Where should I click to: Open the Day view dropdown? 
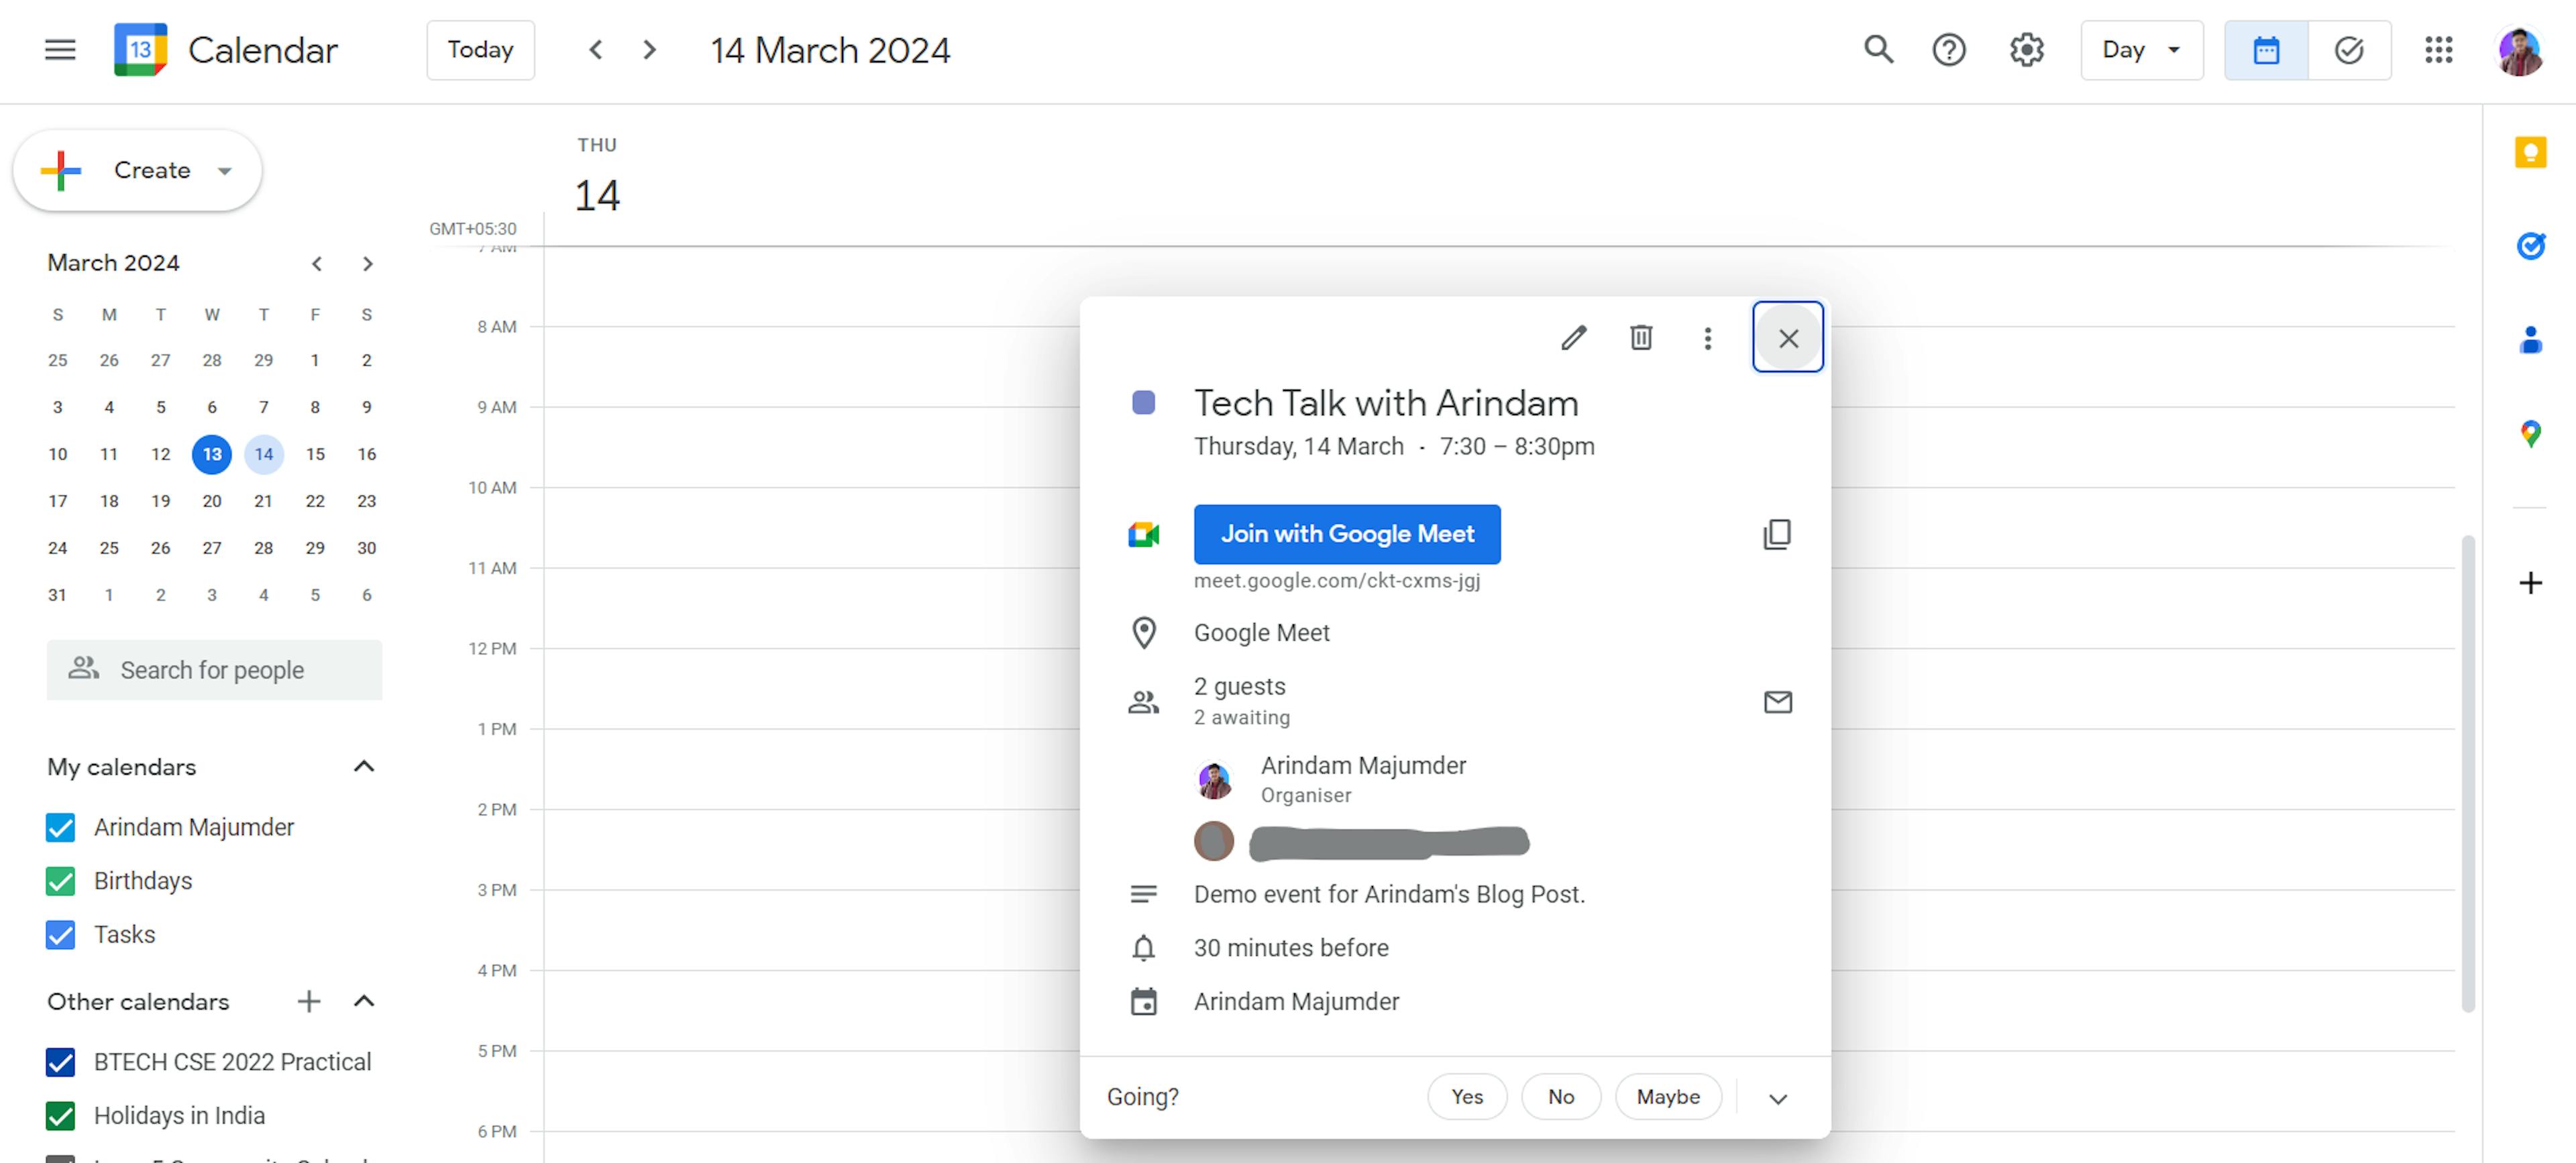point(2141,50)
